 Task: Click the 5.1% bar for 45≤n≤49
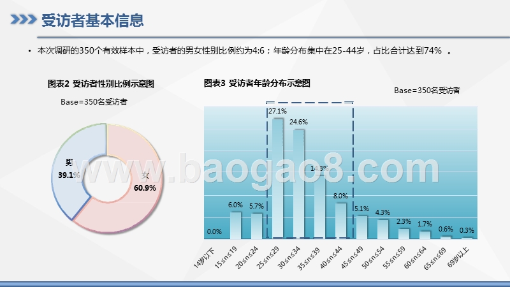point(361,228)
